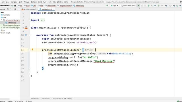Close the MainActivity.kt tab
Viewport: 182px width, 102px height.
tap(53, 9)
